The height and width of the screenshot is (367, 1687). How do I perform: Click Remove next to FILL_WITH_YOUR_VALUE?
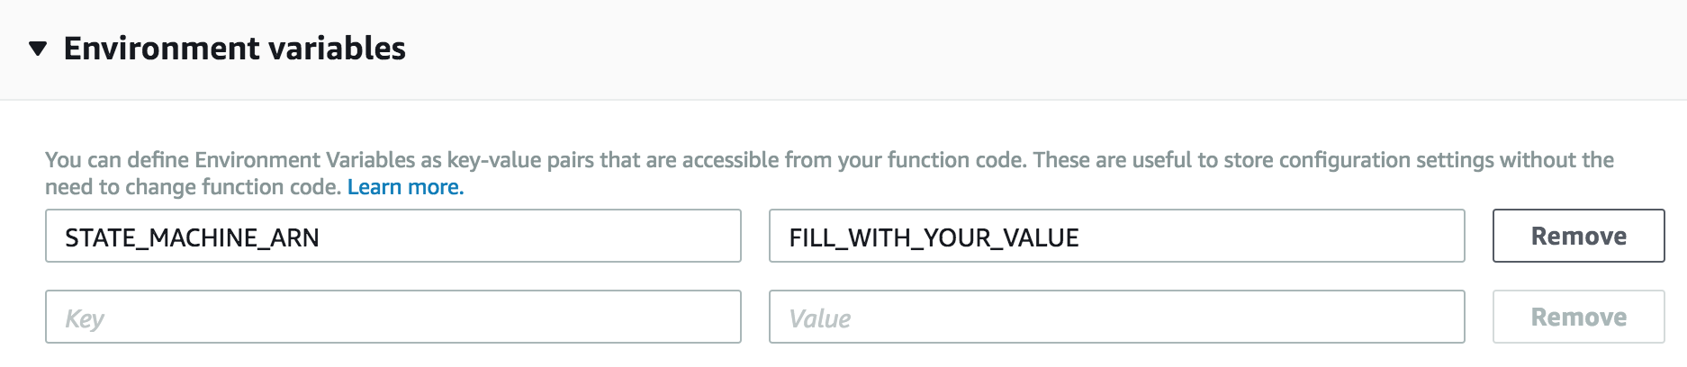(x=1578, y=236)
